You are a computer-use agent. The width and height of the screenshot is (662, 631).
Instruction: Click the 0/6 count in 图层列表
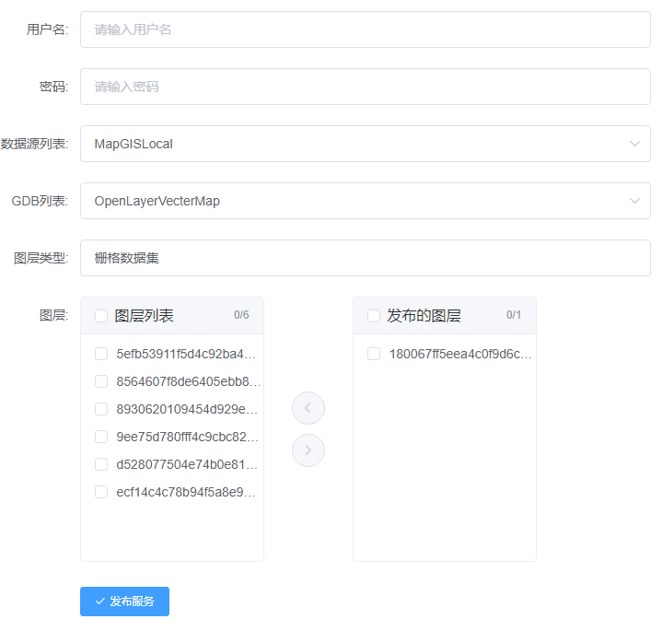pos(241,315)
